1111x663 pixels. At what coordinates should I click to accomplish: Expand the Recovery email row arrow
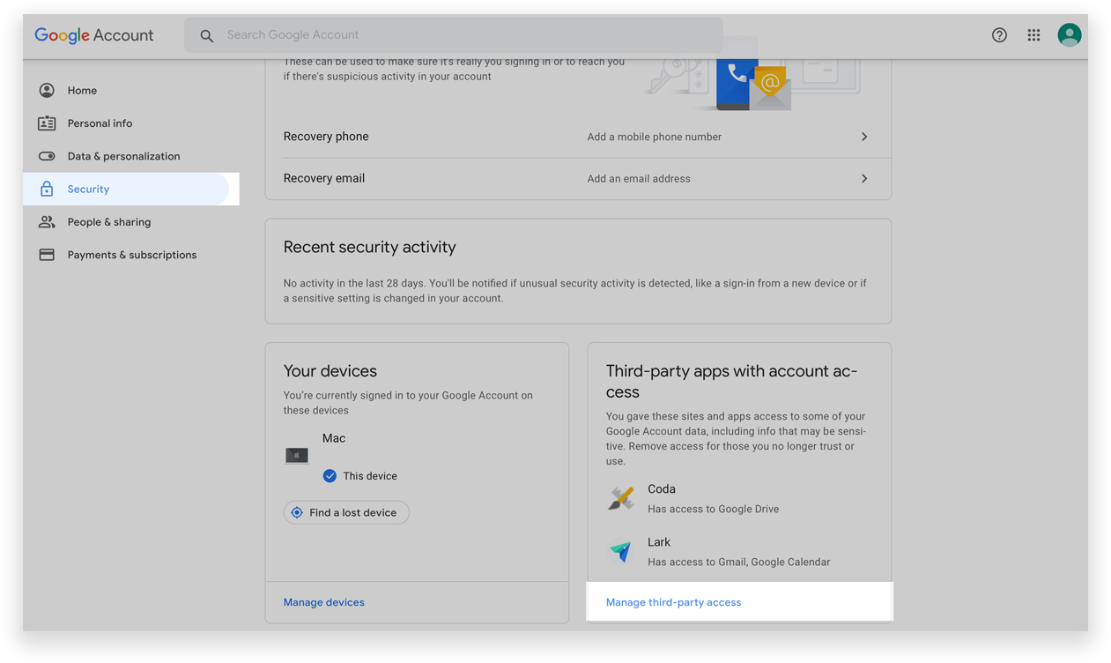pos(864,178)
